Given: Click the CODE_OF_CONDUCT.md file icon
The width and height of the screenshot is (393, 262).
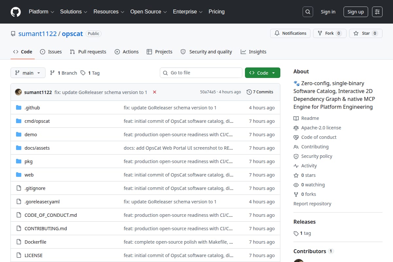Looking at the screenshot, I should pos(19,215).
